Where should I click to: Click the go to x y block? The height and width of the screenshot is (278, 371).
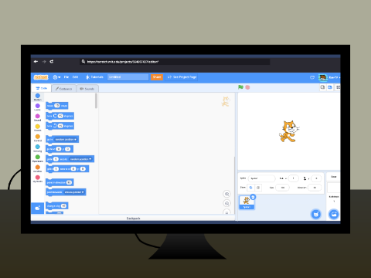click(60, 149)
